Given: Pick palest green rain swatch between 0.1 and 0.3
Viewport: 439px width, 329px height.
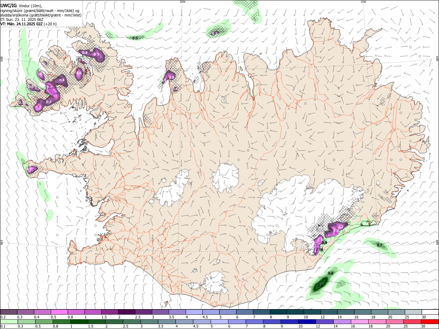Looking at the screenshot, I should (x=9, y=321).
